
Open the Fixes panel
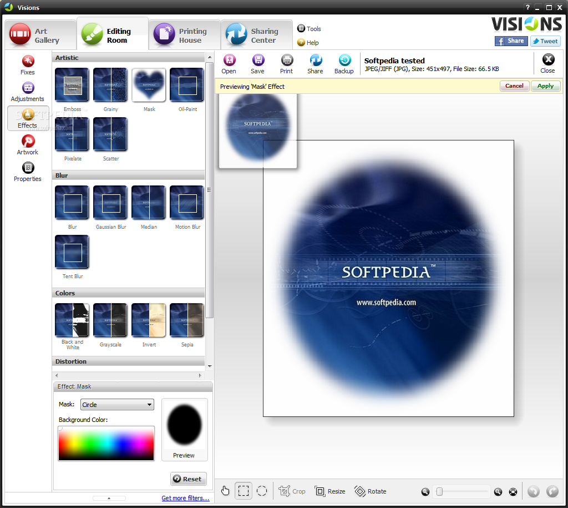pyautogui.click(x=28, y=66)
